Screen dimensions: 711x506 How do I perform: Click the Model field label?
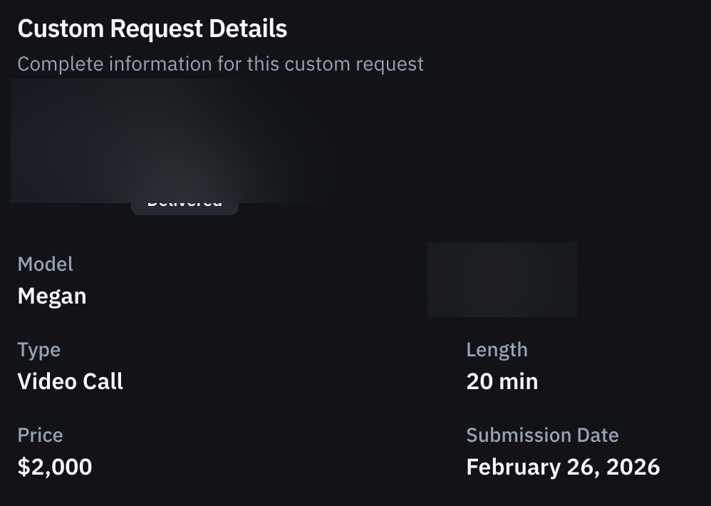[x=45, y=264]
